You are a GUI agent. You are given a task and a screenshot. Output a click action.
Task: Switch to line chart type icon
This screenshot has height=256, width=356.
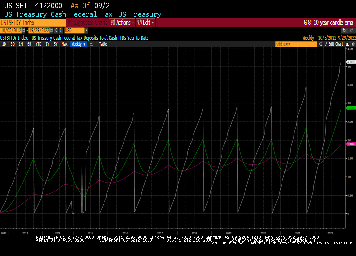click(91, 44)
